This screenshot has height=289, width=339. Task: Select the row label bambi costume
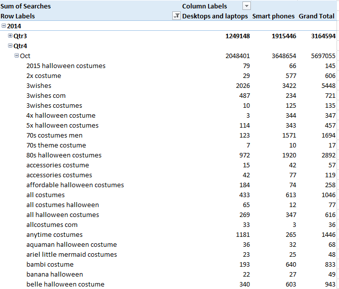(50, 264)
